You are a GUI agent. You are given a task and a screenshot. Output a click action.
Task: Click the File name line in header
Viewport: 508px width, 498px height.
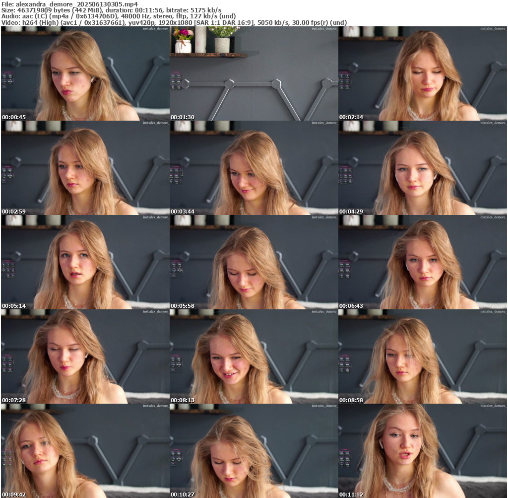69,4
